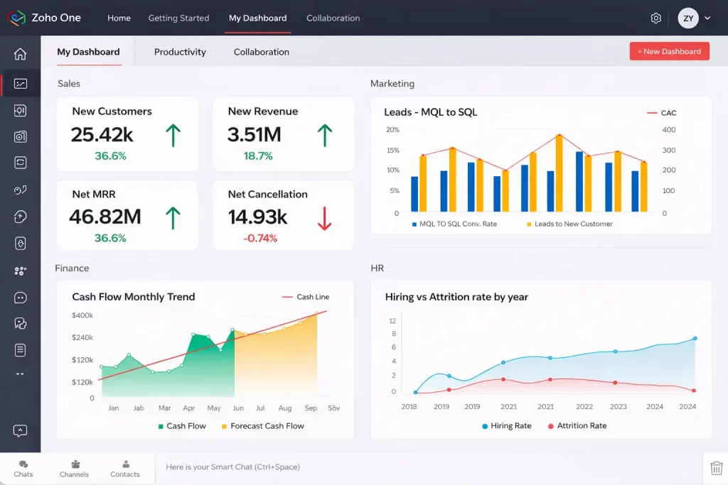Click the feedback chat icon at sidebar bottom
Screen dimensions: 728x485
20,431
